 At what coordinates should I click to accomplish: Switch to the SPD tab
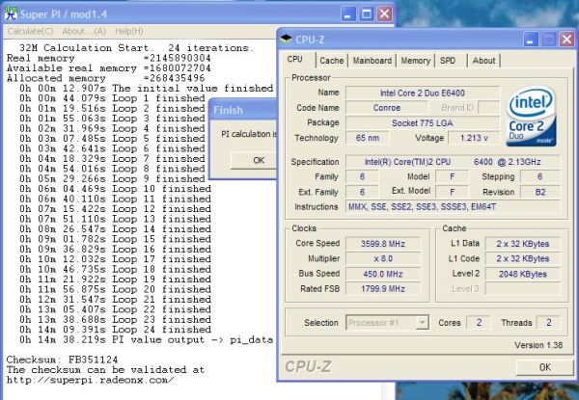point(448,61)
